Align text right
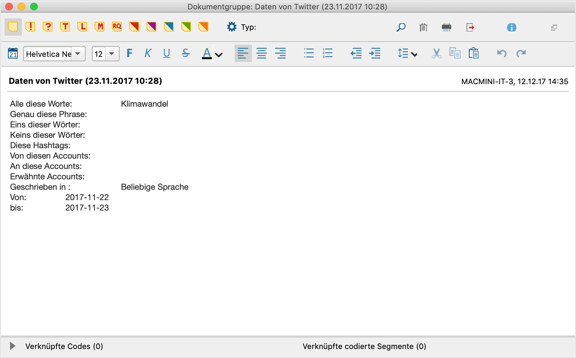 coord(280,53)
